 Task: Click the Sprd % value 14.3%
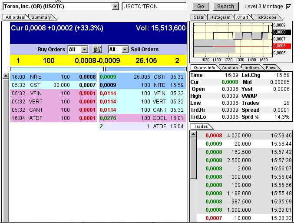282,117
